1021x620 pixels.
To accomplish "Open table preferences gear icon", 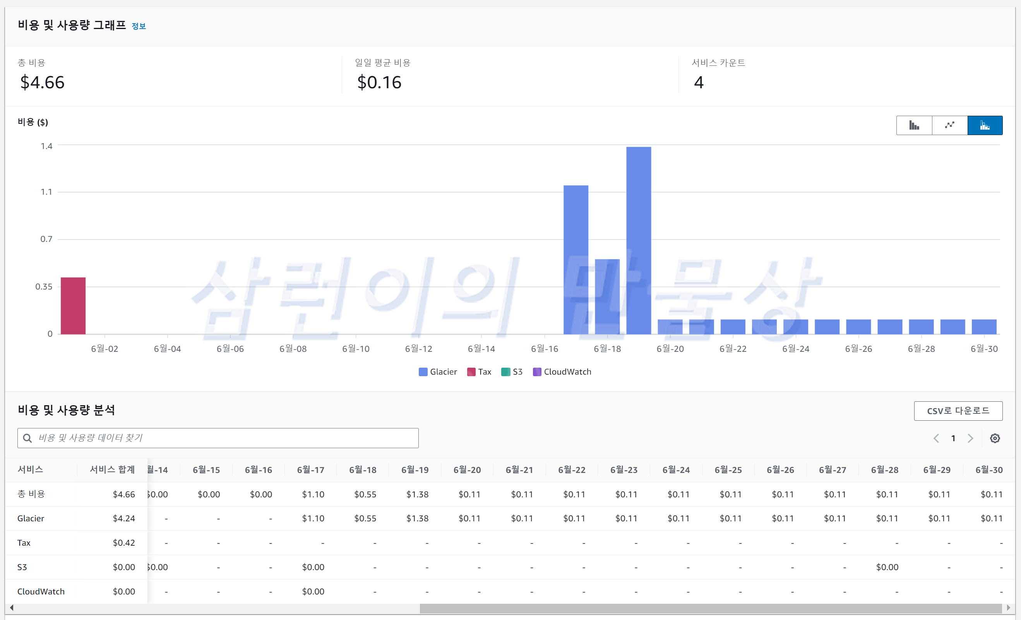I will [994, 438].
